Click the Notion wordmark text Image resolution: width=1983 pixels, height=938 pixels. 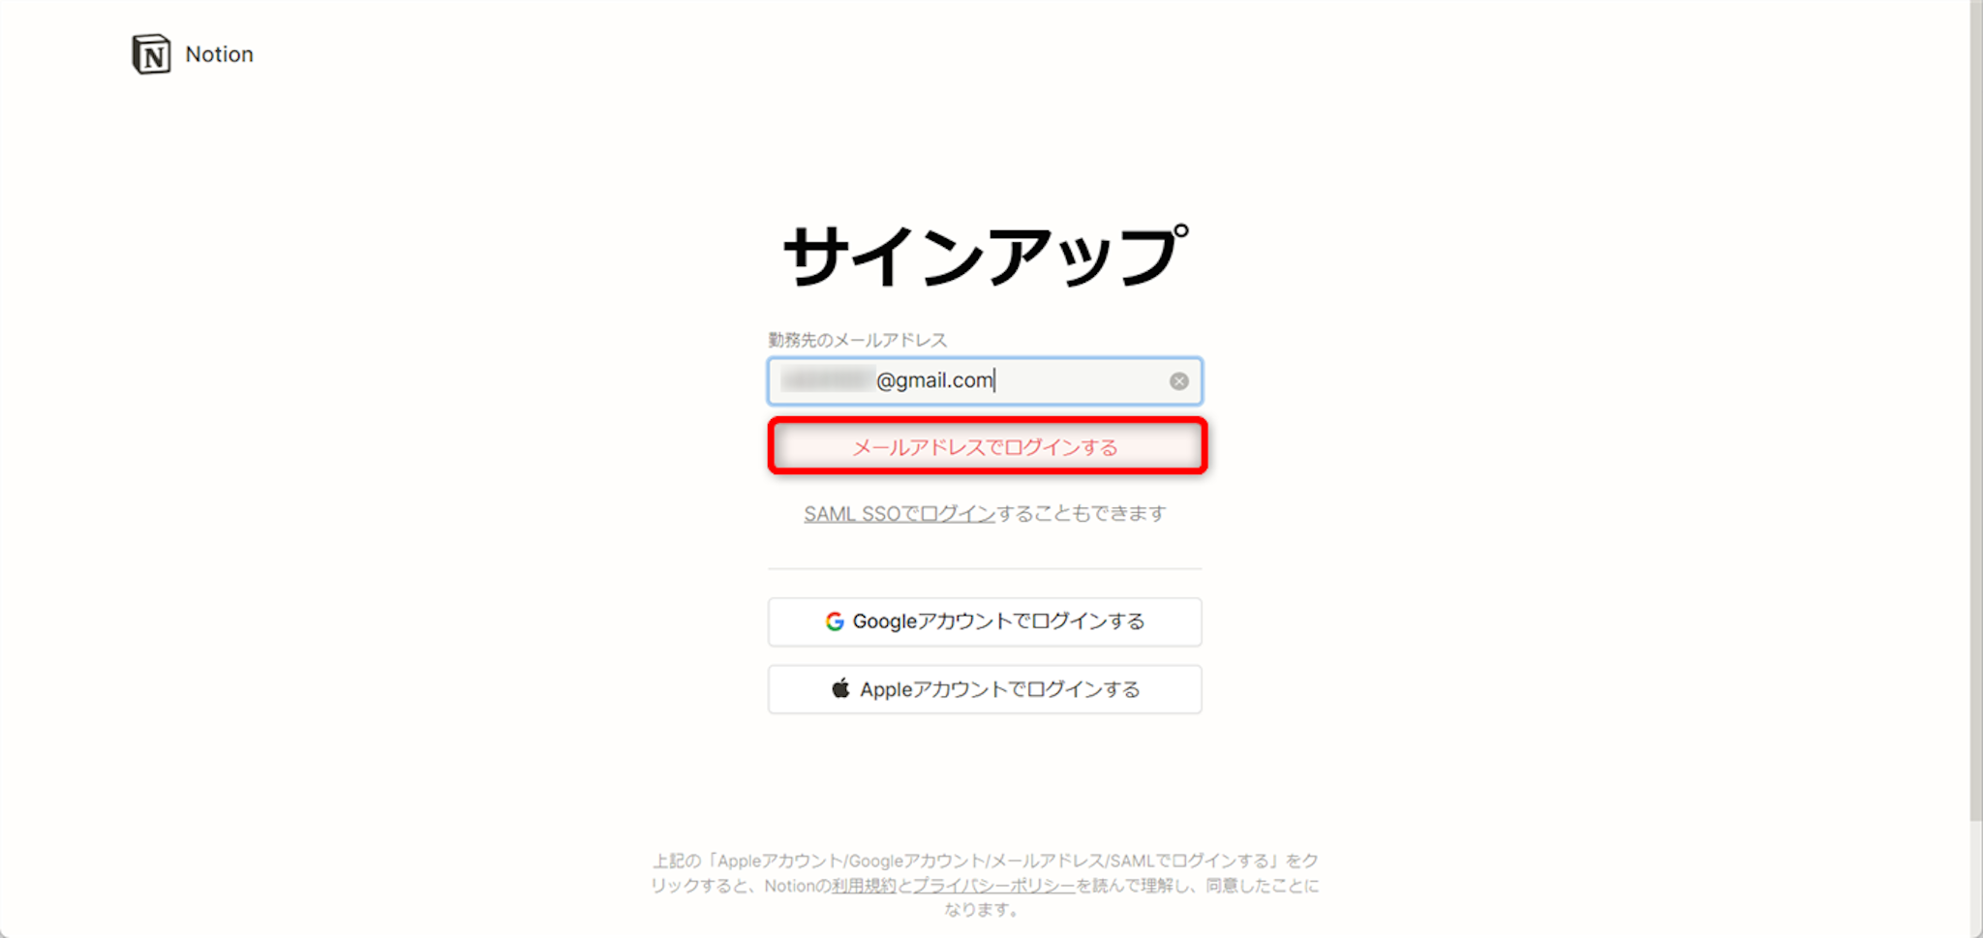click(220, 54)
